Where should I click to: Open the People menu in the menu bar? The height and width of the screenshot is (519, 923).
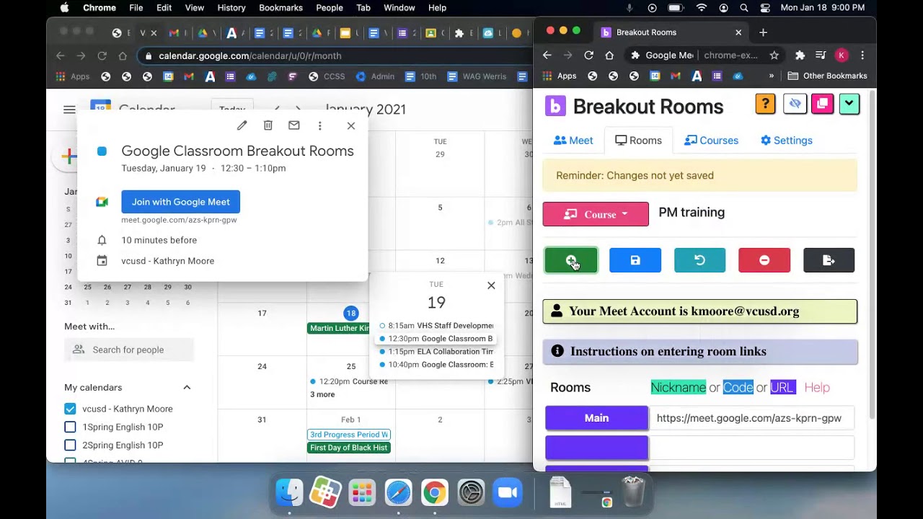[330, 8]
